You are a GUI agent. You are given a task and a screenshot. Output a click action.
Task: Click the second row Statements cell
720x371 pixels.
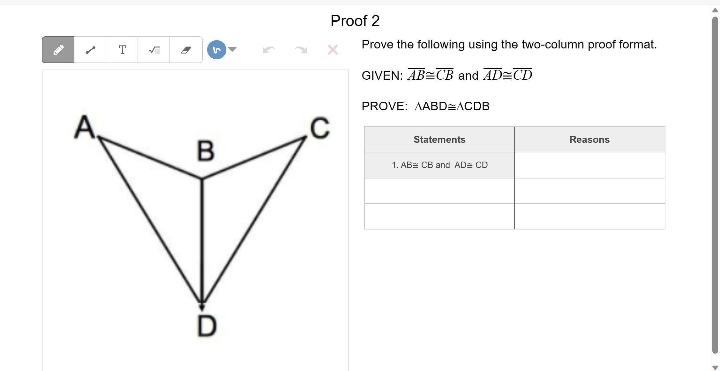pos(439,191)
